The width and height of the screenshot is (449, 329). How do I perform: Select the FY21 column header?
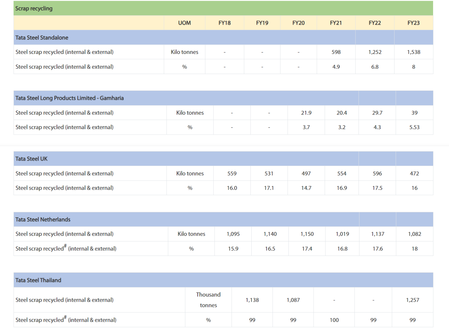pos(336,23)
